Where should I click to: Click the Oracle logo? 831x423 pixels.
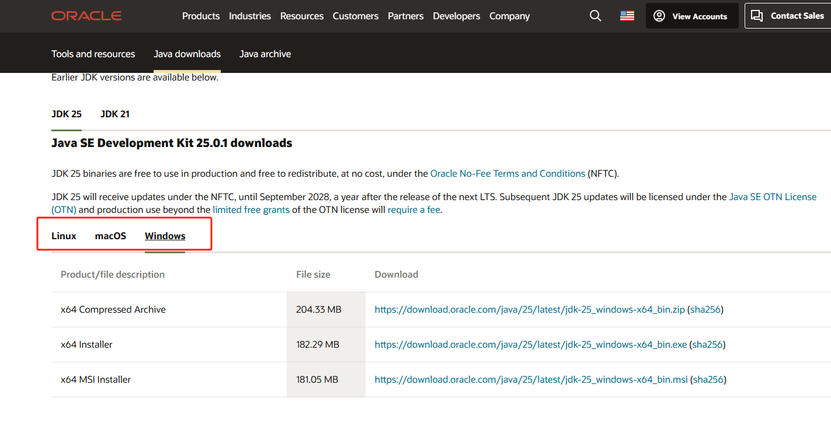(x=86, y=16)
